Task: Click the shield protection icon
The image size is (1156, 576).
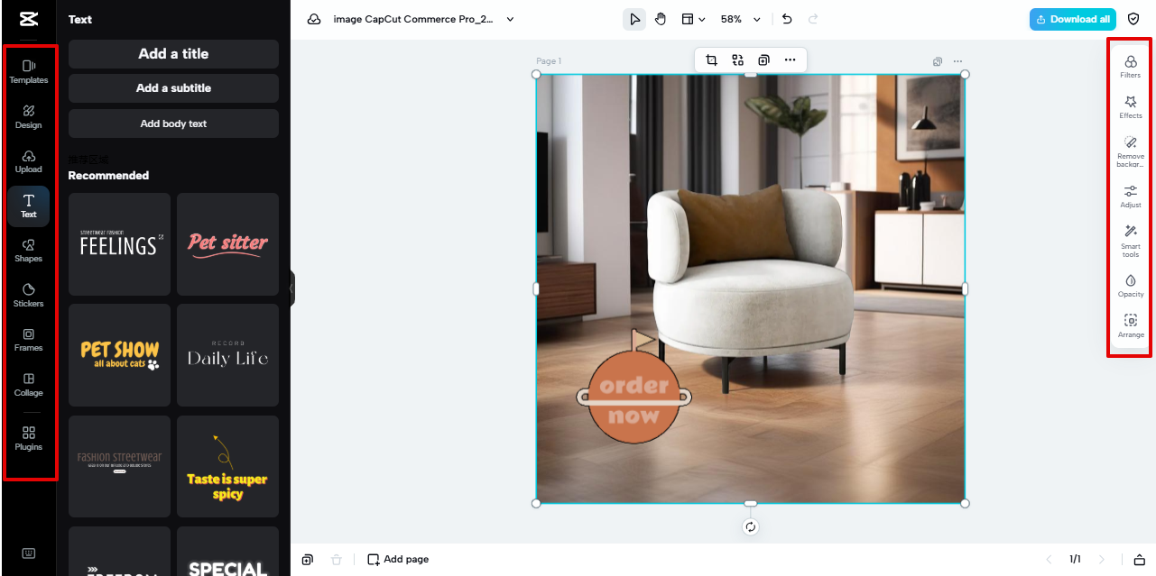Action: coord(1134,19)
